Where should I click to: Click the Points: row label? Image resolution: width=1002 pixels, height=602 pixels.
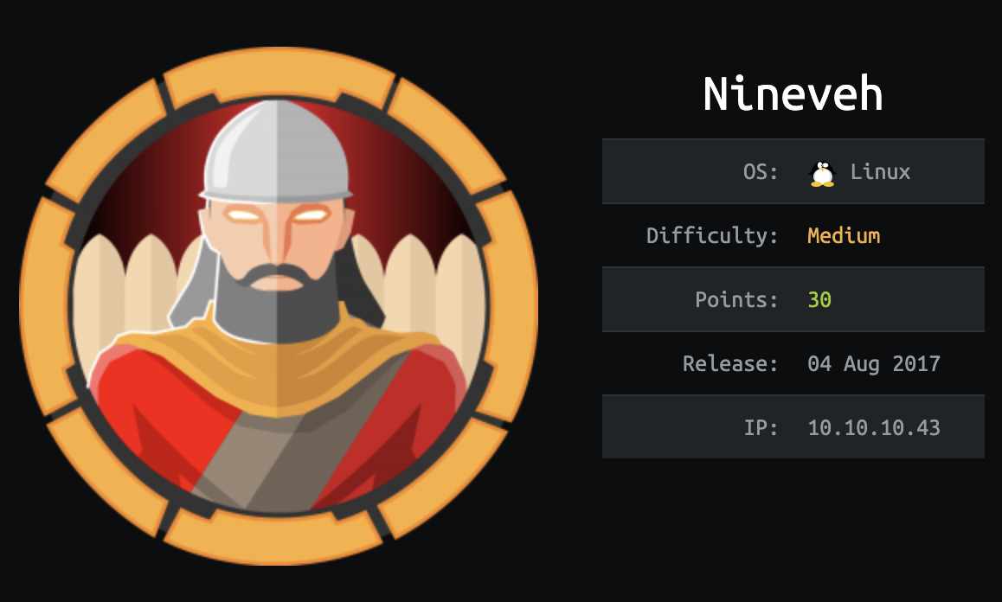[x=736, y=300]
